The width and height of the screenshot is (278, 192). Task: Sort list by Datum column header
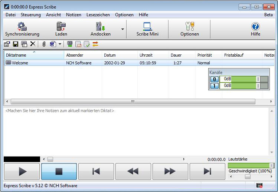click(x=120, y=55)
